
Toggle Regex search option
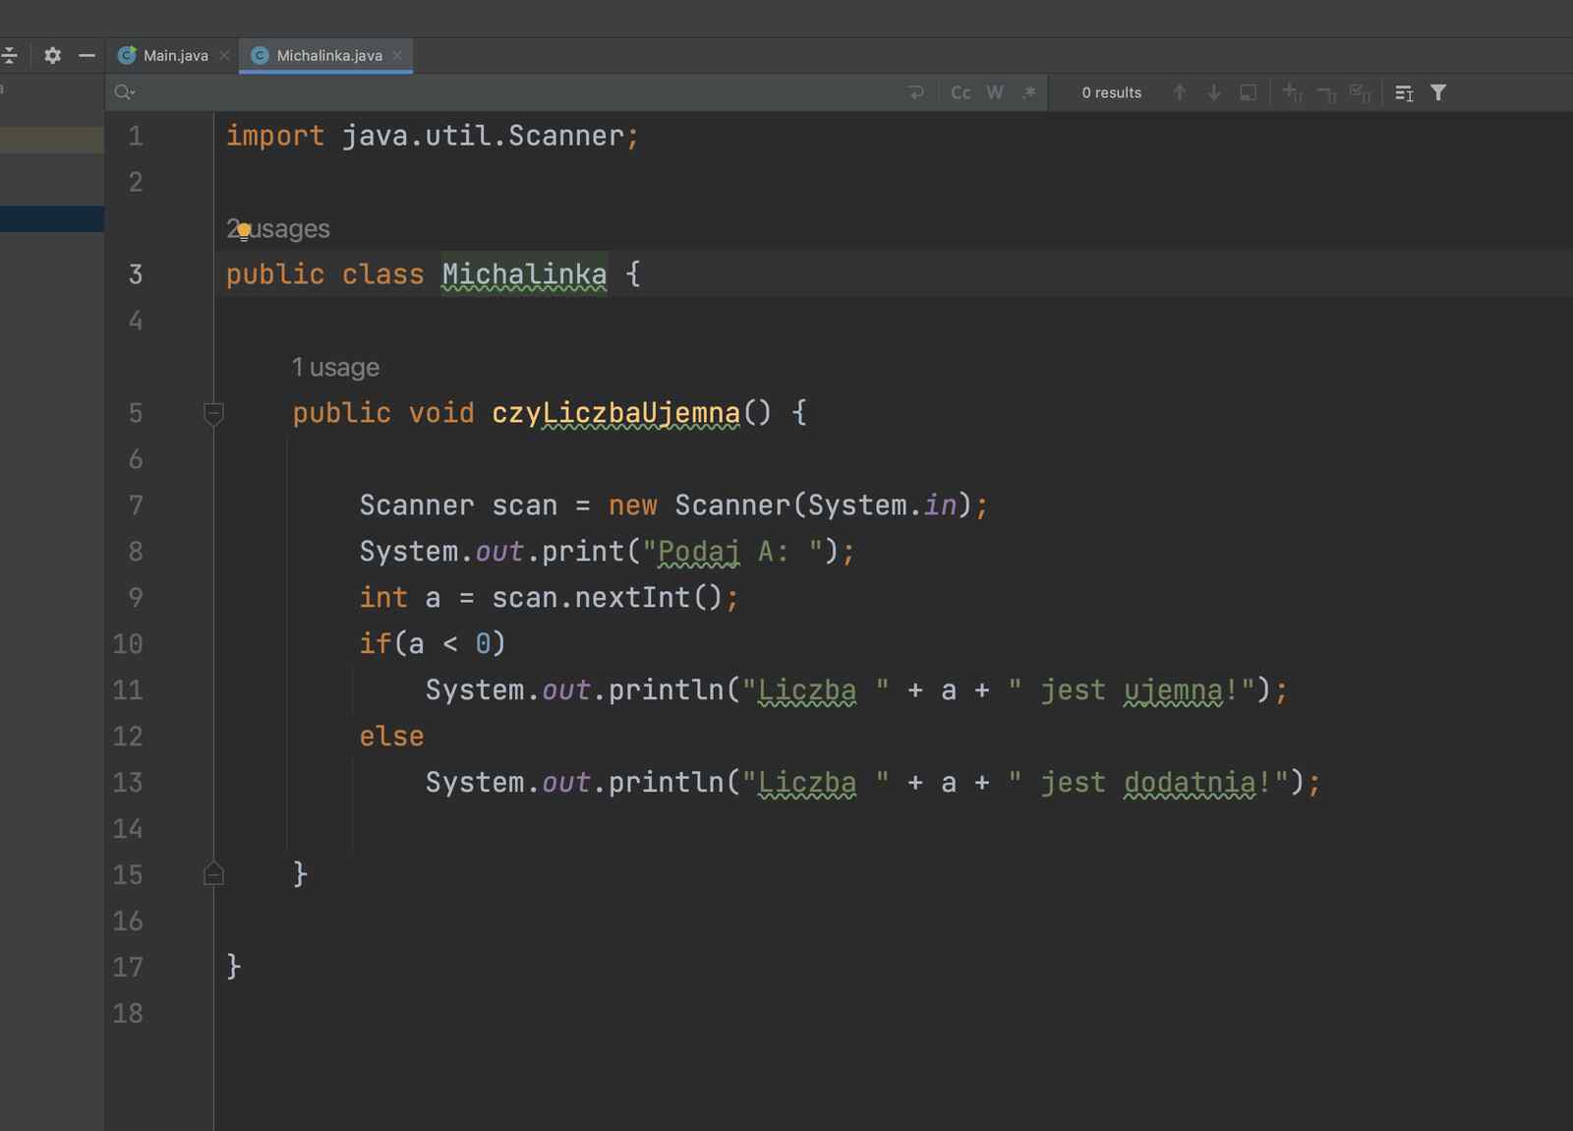(x=1029, y=92)
